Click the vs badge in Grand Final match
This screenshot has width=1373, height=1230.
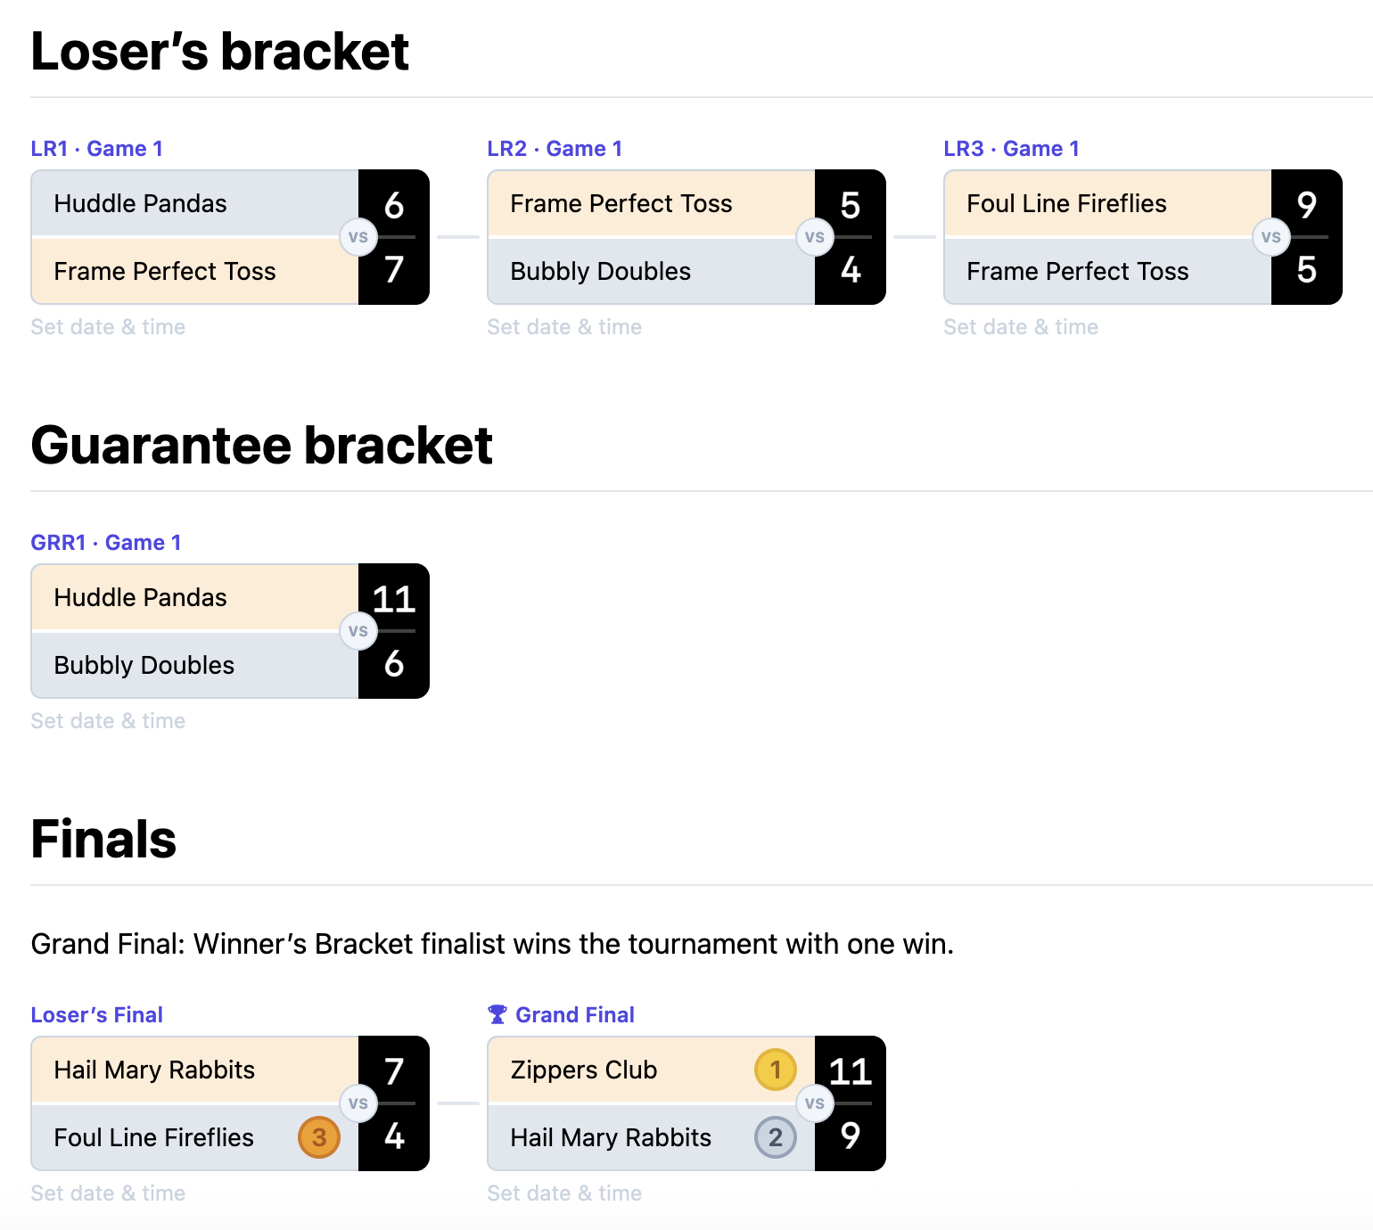815,1103
